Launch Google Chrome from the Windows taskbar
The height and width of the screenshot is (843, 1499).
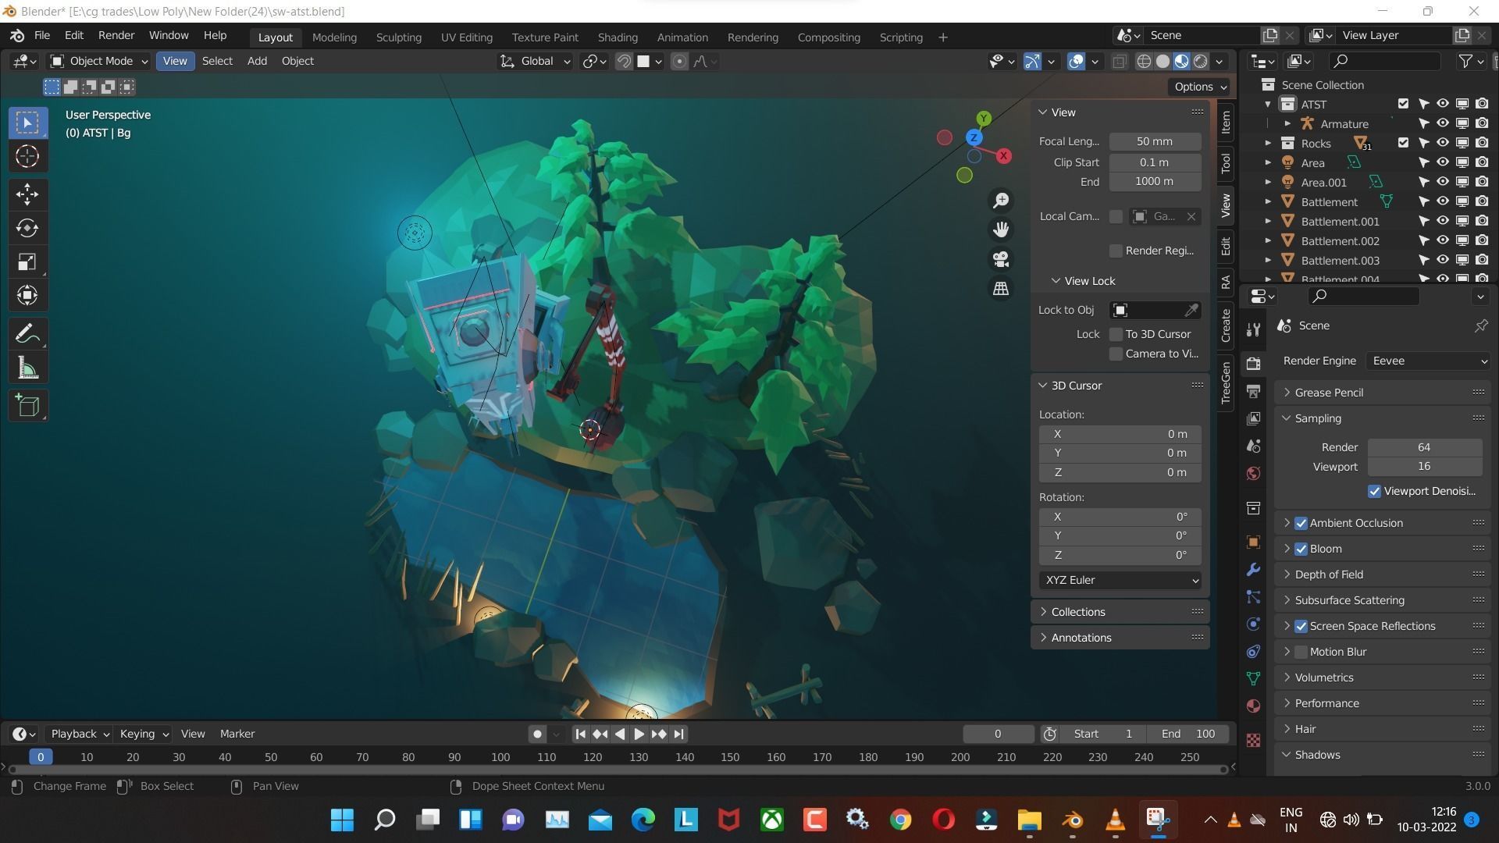(900, 820)
